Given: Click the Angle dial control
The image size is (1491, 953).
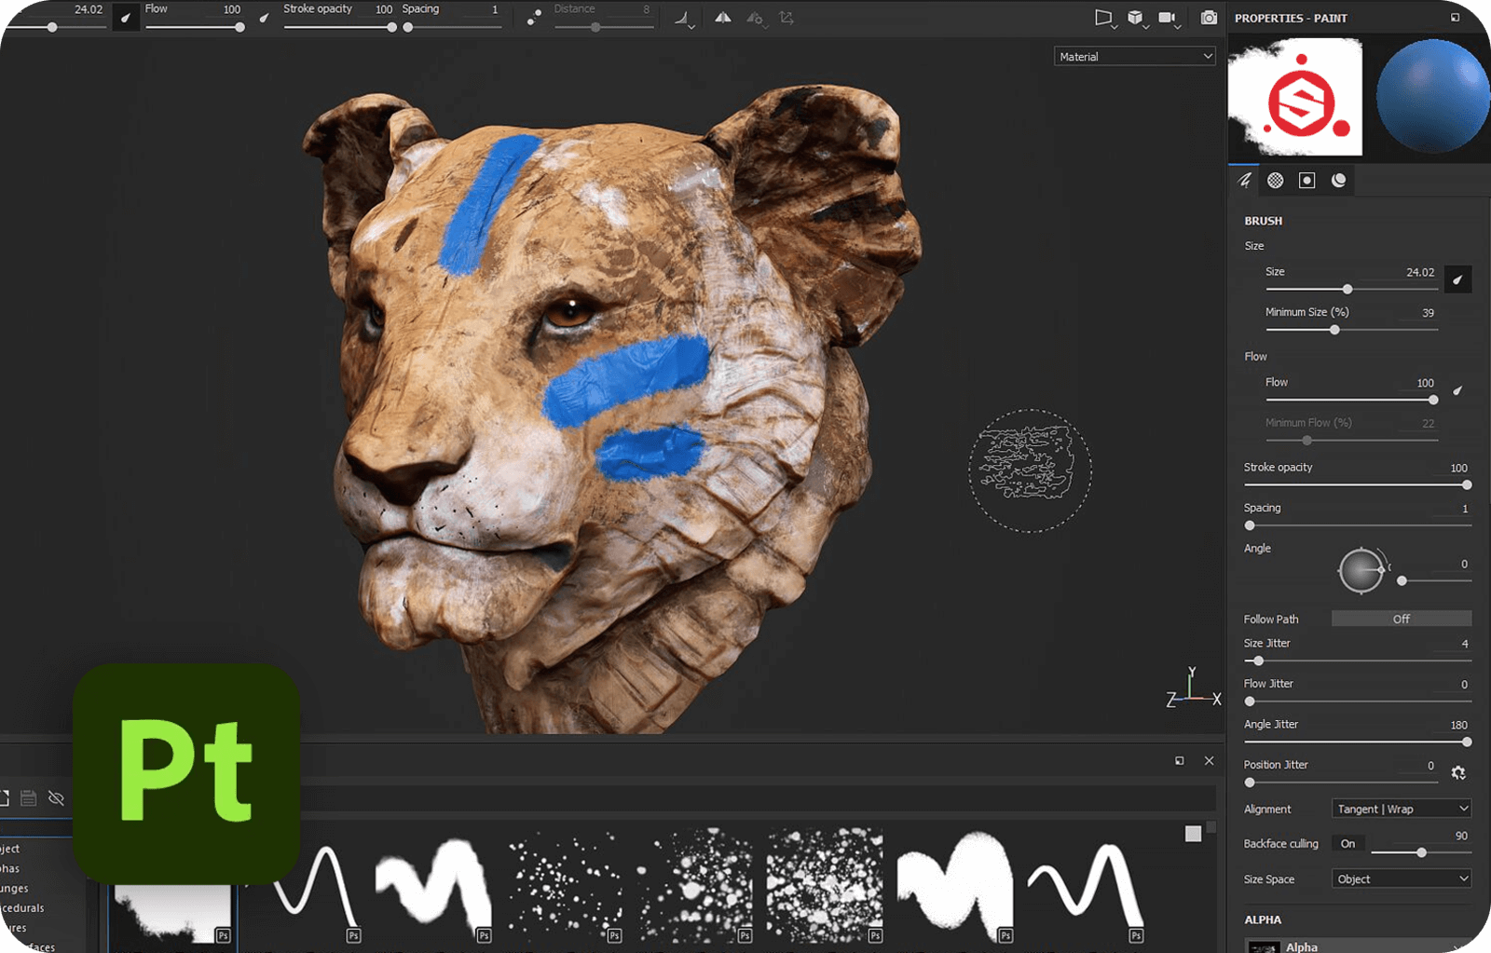Looking at the screenshot, I should [x=1361, y=571].
